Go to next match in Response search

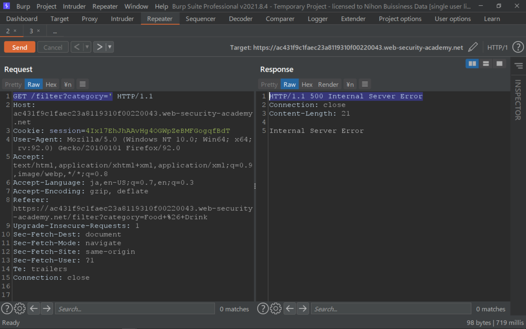302,308
